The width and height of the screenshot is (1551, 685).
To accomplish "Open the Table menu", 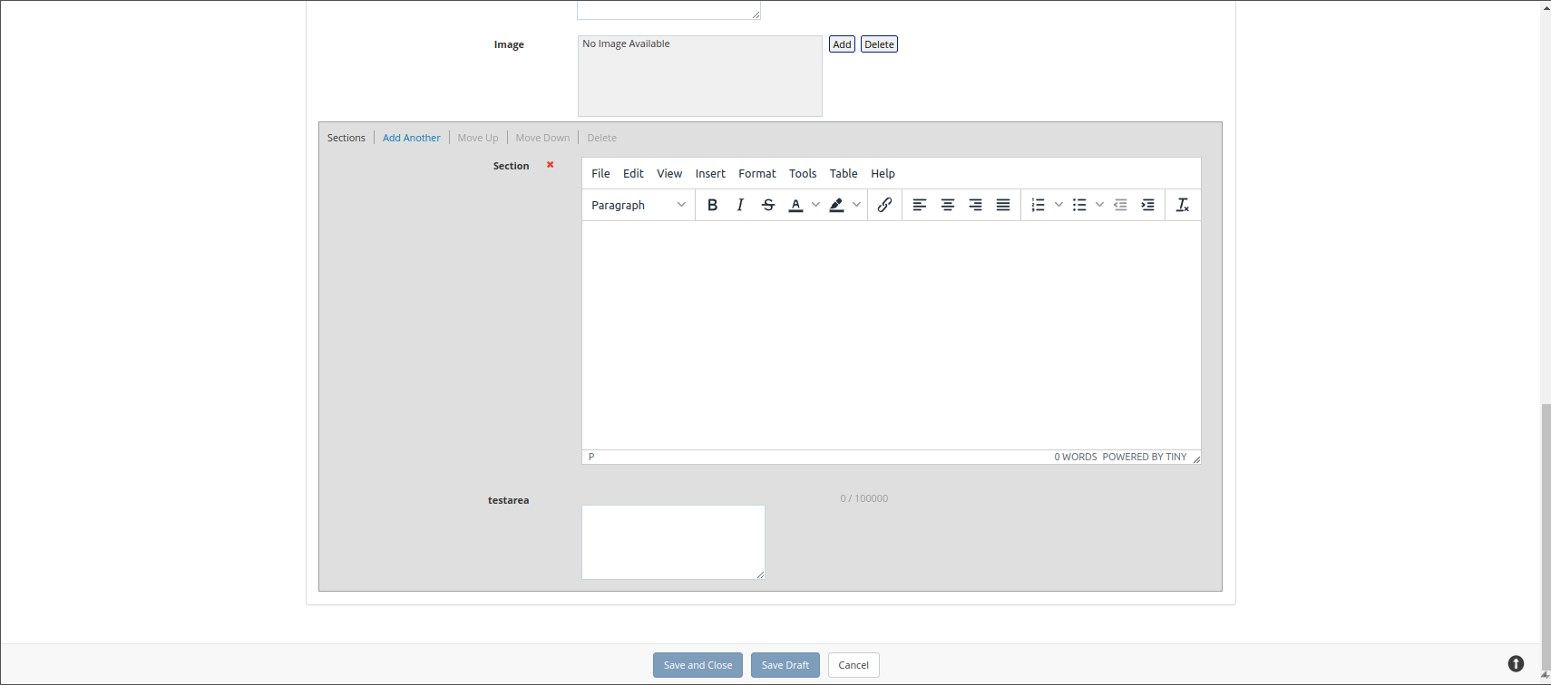I will click(844, 173).
